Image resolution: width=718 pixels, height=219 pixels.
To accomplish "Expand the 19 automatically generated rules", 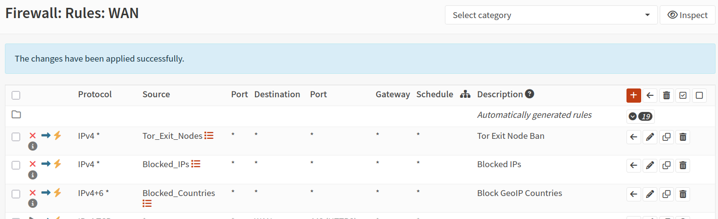I will point(640,116).
